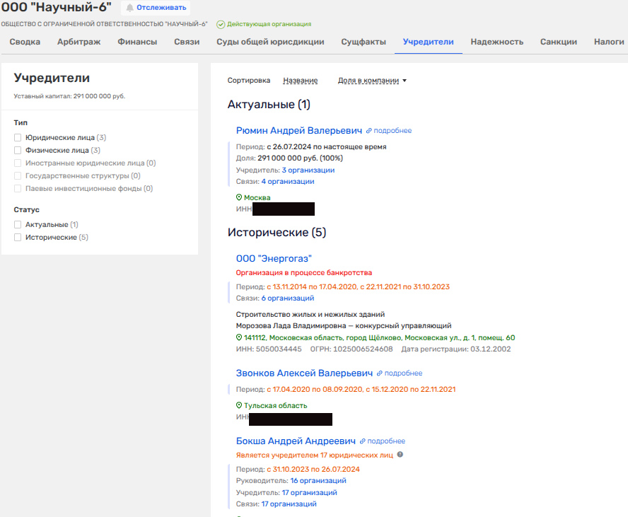The width and height of the screenshot is (628, 517).
Task: Open the Финансы tab
Action: point(137,42)
